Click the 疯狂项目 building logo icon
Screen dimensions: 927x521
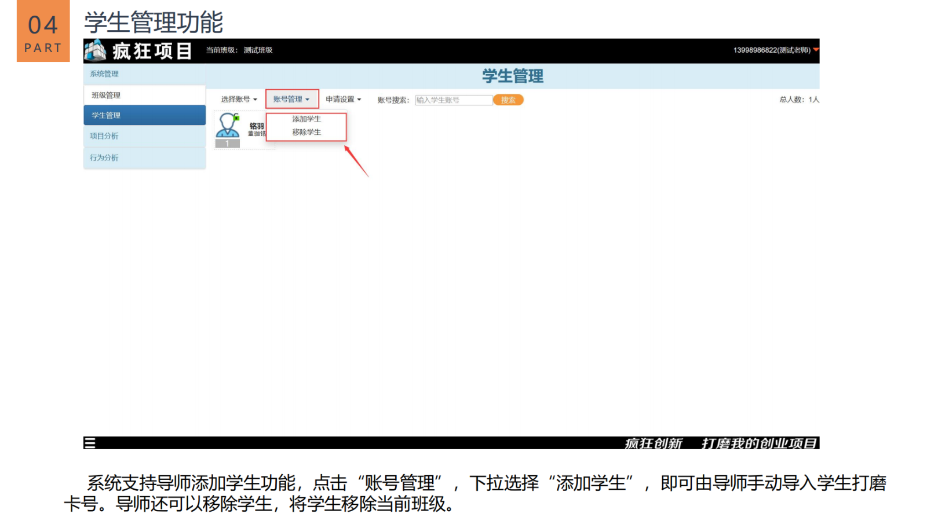click(x=96, y=50)
